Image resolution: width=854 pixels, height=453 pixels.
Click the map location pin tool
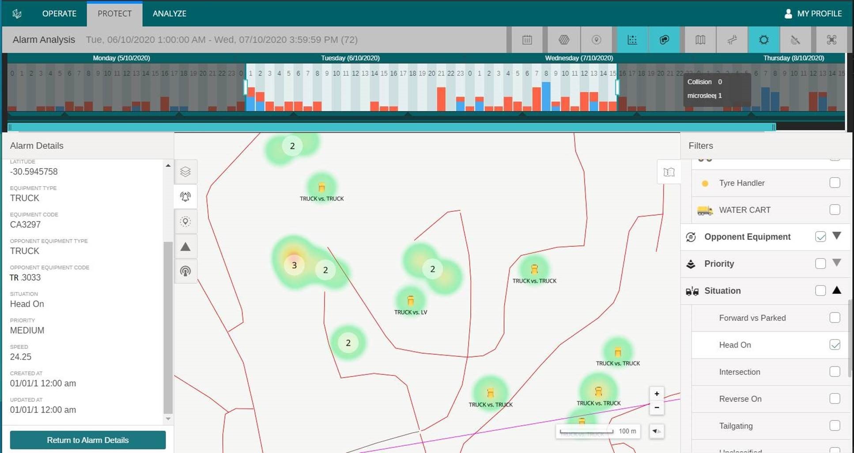click(x=185, y=221)
